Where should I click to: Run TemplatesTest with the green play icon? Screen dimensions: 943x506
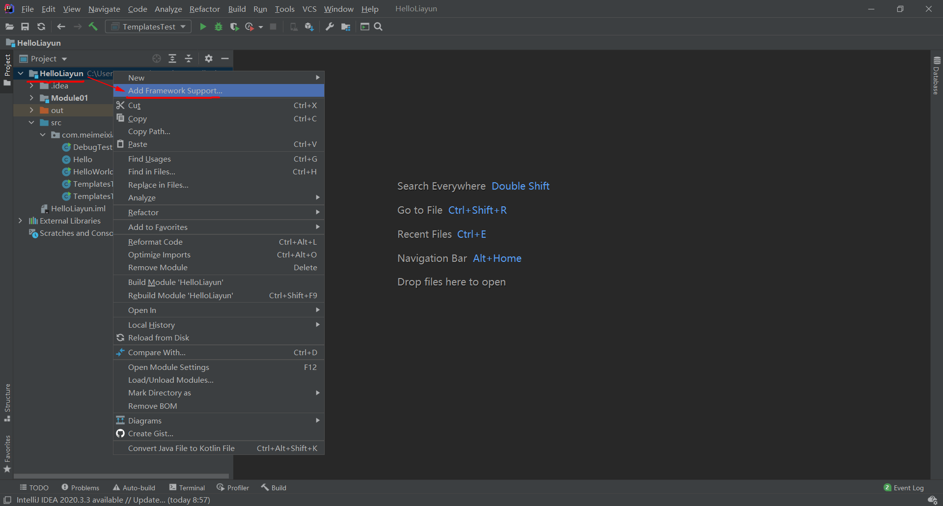point(203,27)
